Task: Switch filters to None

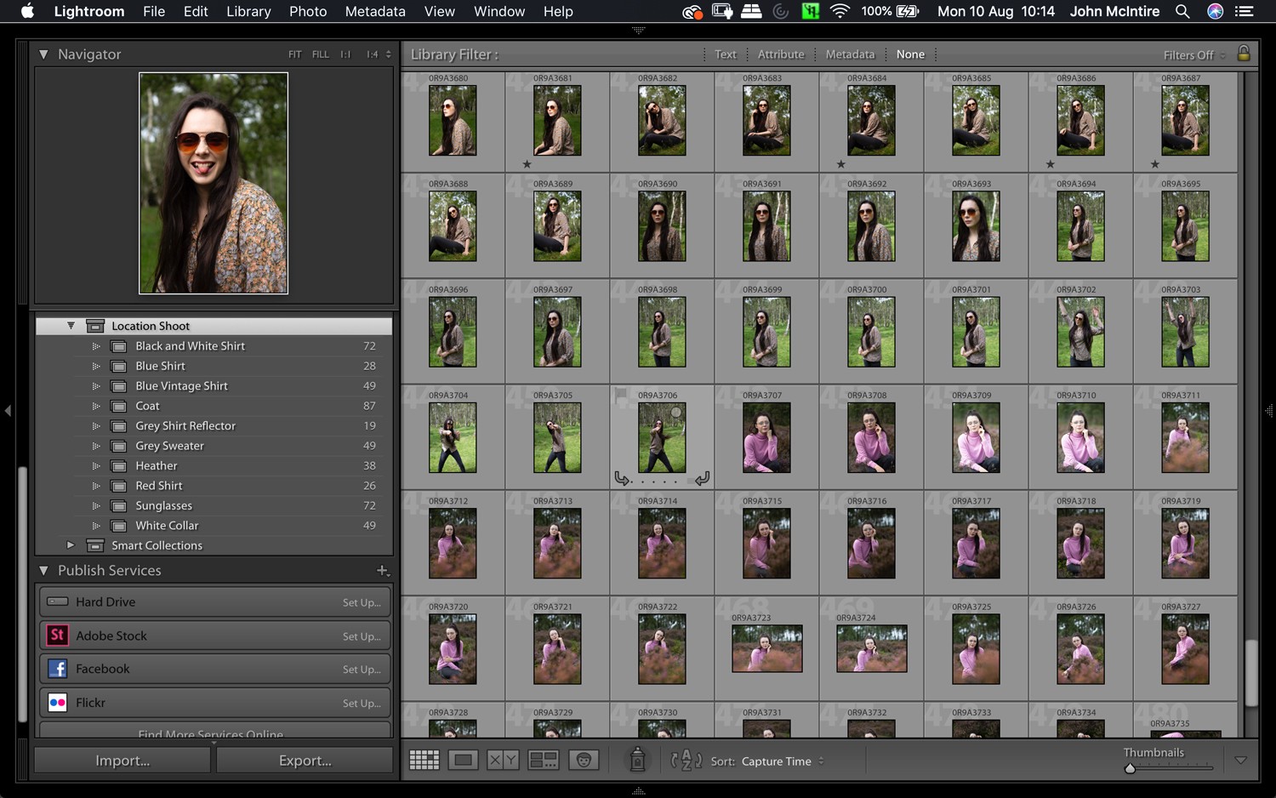Action: click(x=910, y=54)
